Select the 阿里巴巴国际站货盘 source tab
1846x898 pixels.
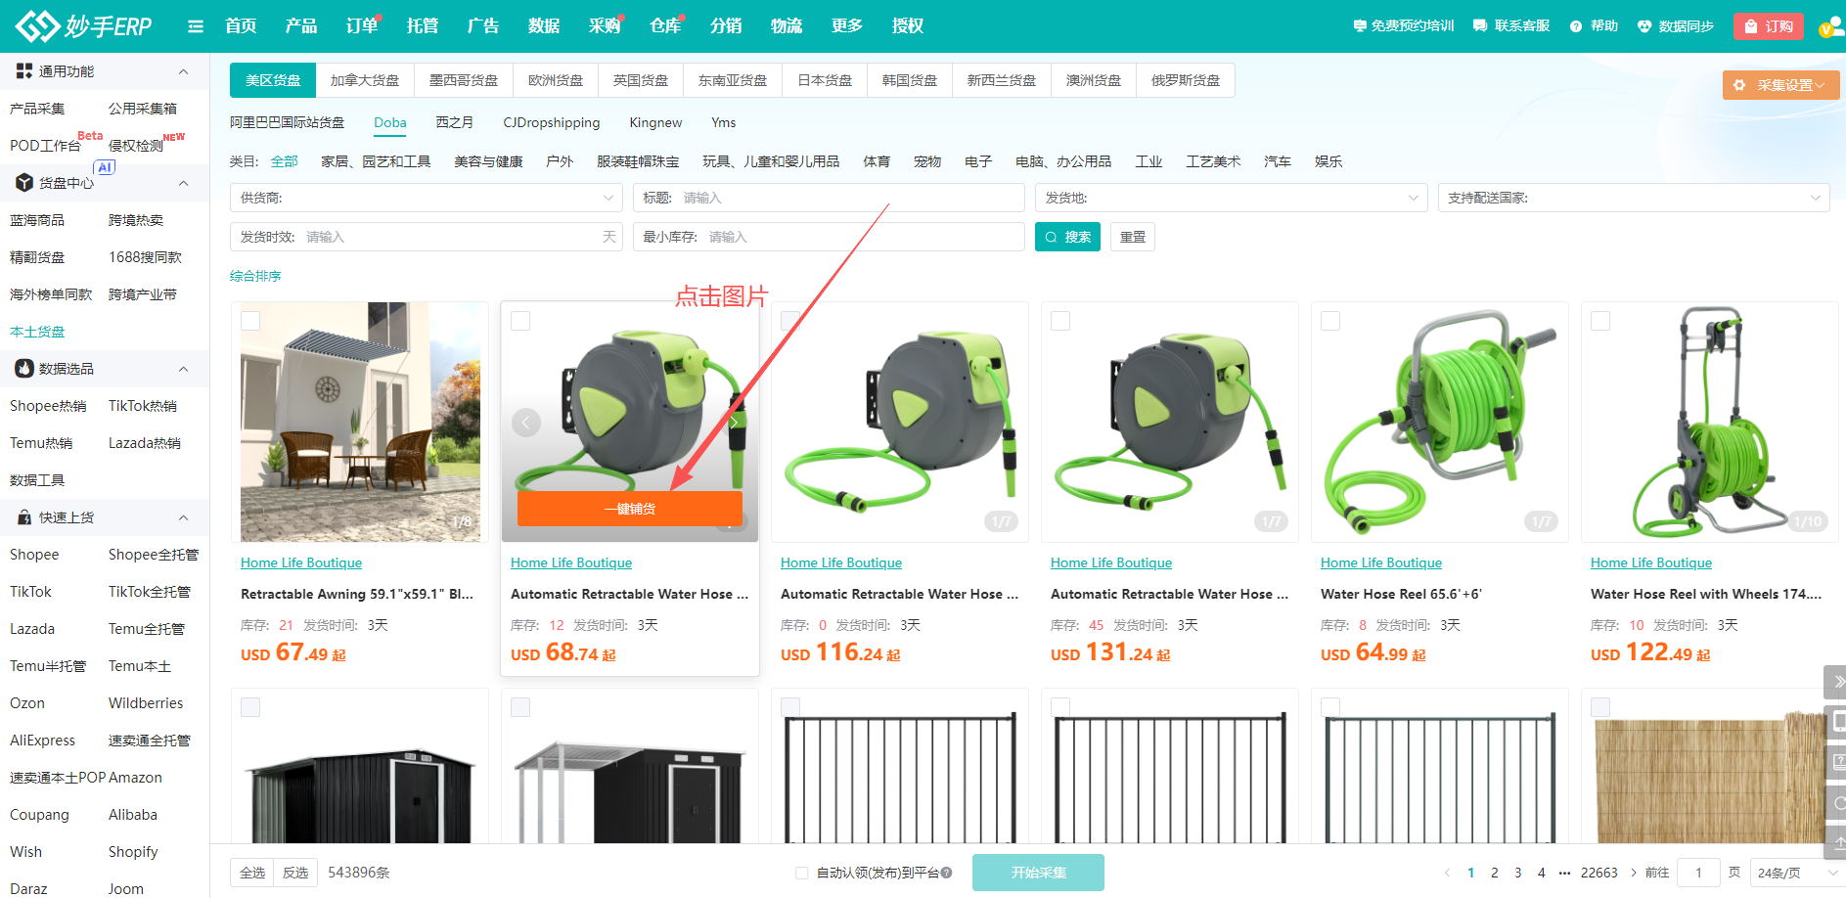point(288,122)
